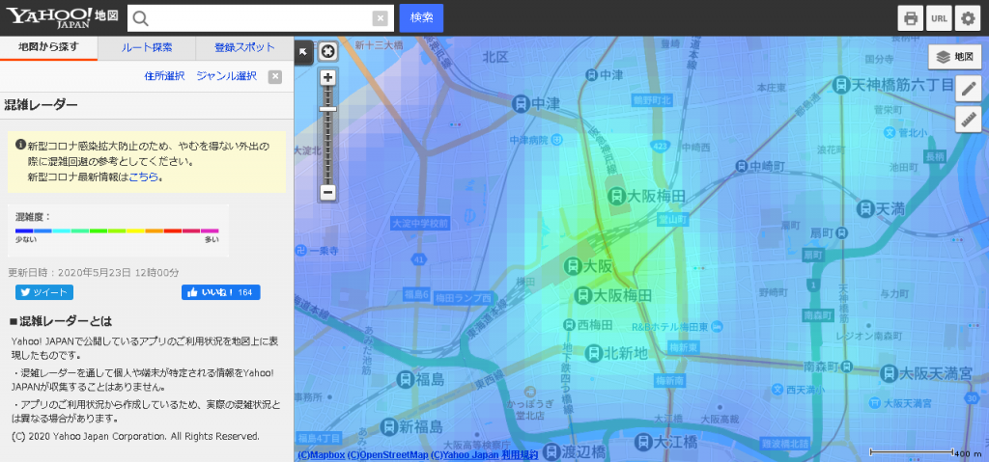Select the pencil drawing tool
This screenshot has height=462, width=989.
point(968,89)
